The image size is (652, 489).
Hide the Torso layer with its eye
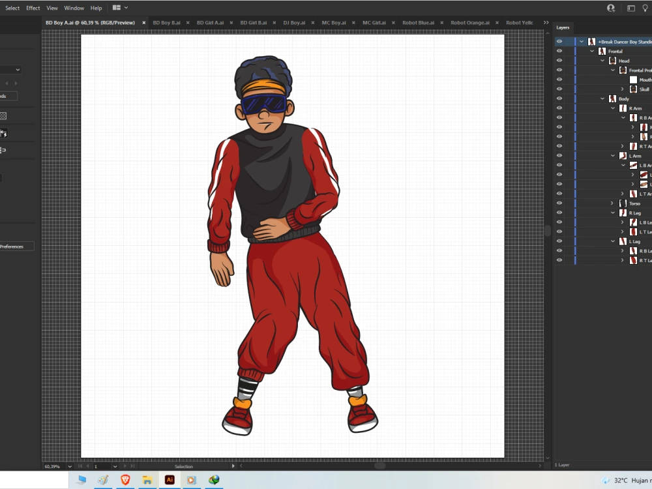point(559,203)
